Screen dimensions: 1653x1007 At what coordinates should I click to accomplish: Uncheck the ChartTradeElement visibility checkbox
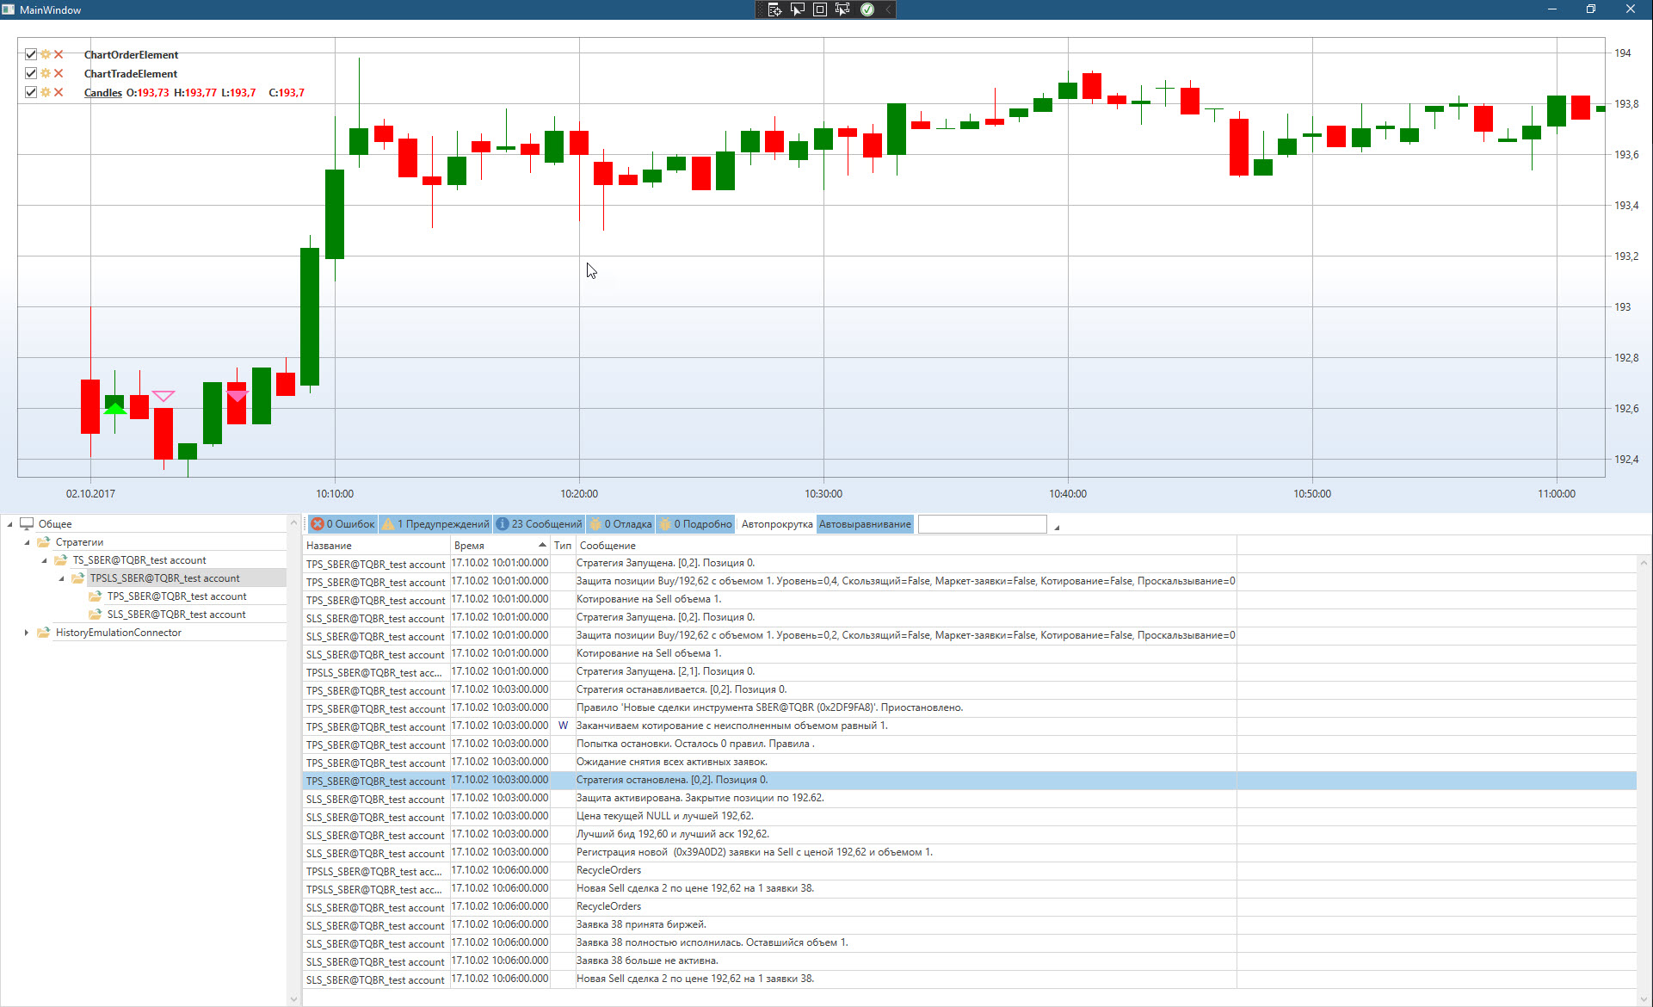31,73
